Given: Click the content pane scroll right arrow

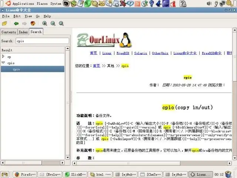Looking at the screenshot, I should [230, 163].
